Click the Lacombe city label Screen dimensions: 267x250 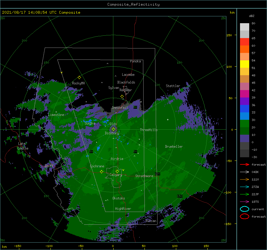click(x=128, y=75)
